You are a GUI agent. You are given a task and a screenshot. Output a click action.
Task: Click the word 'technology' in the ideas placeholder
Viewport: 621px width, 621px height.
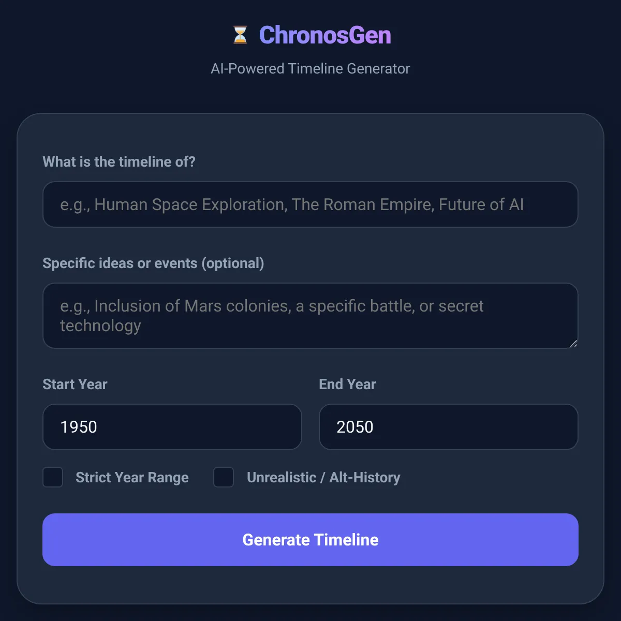(100, 326)
